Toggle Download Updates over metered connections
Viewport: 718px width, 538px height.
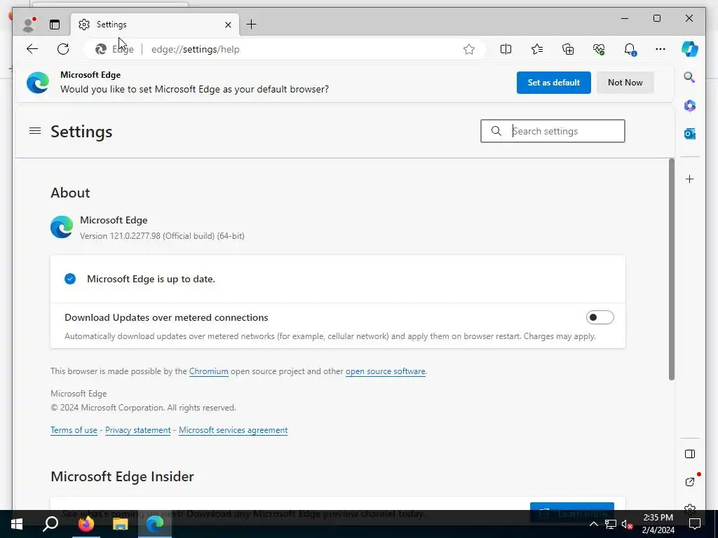[600, 317]
